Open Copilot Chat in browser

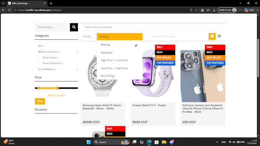[x=249, y=10]
